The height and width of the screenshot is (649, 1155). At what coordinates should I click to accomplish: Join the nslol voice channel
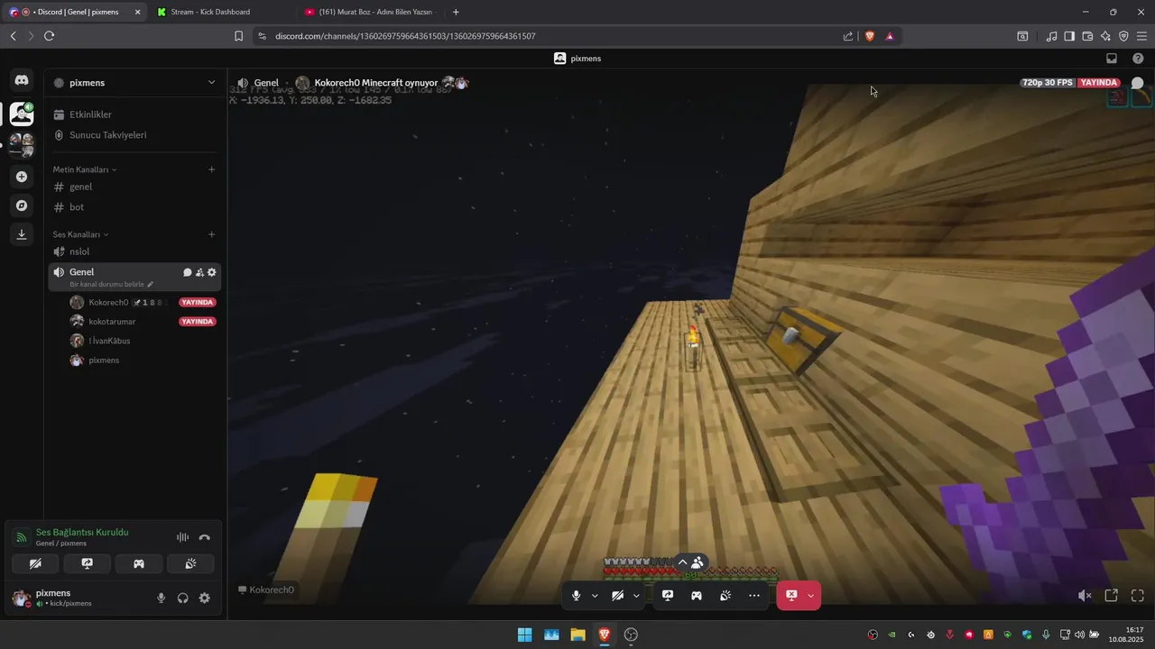click(x=135, y=251)
